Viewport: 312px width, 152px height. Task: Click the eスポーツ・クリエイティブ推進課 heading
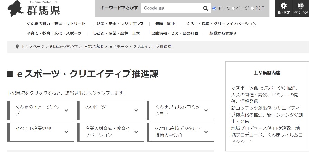(x=88, y=74)
